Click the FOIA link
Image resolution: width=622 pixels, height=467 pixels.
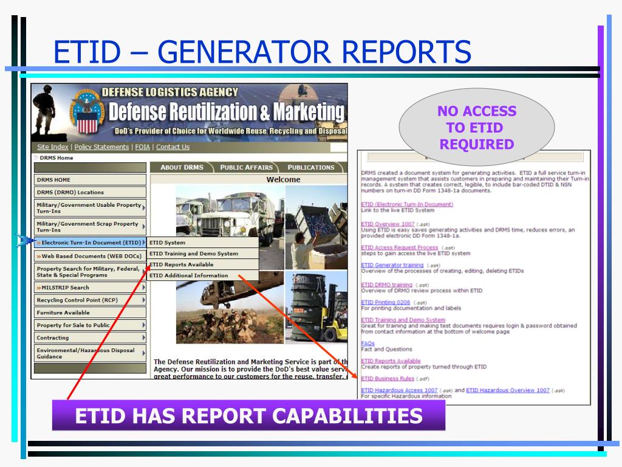pyautogui.click(x=142, y=147)
